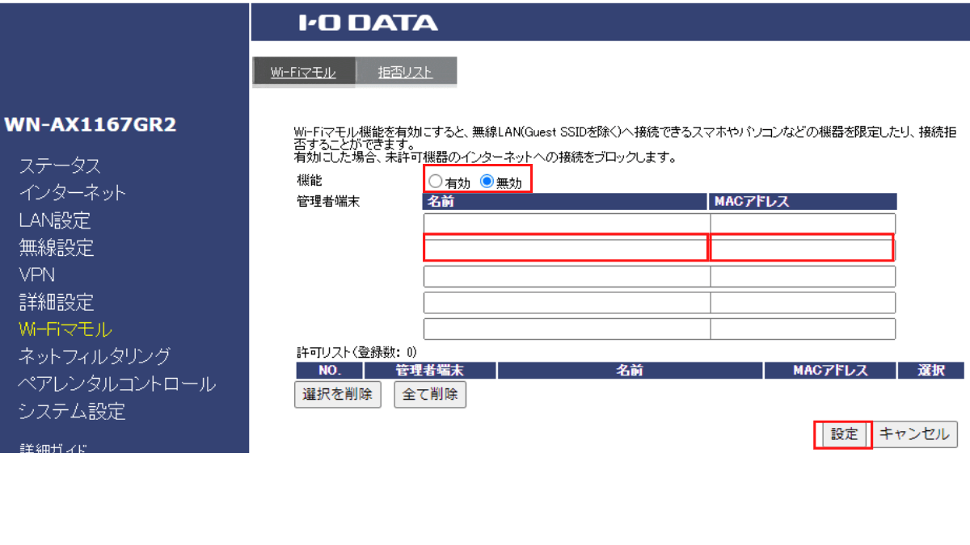Switch to the 拒否リスト tab
Viewport: 970px width, 545px height.
point(406,71)
